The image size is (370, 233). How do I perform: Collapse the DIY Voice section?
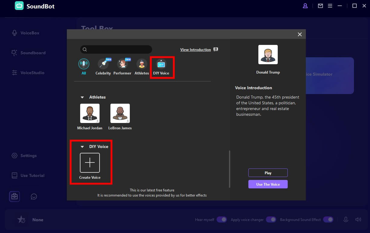(x=82, y=147)
